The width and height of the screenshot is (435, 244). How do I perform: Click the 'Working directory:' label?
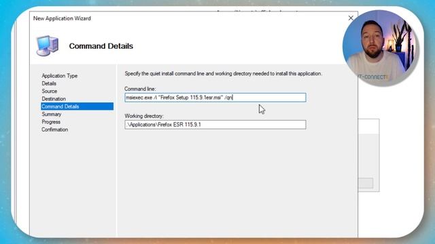pyautogui.click(x=144, y=116)
